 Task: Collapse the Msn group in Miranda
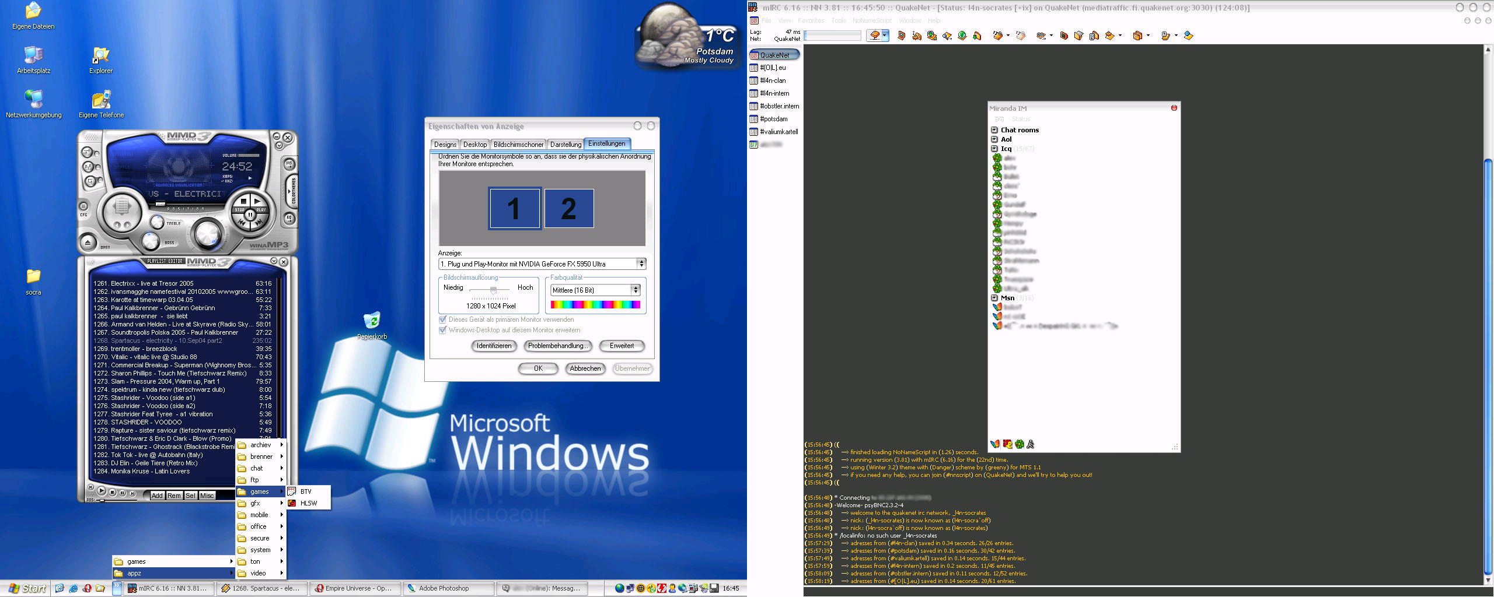click(x=994, y=298)
